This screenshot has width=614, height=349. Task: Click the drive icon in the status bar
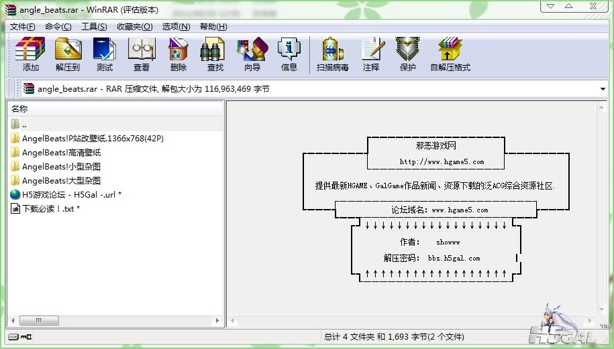coord(13,336)
